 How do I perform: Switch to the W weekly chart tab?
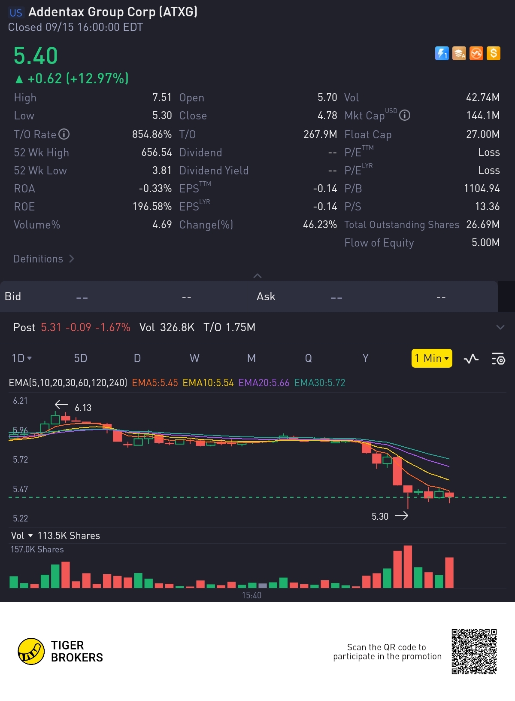194,358
